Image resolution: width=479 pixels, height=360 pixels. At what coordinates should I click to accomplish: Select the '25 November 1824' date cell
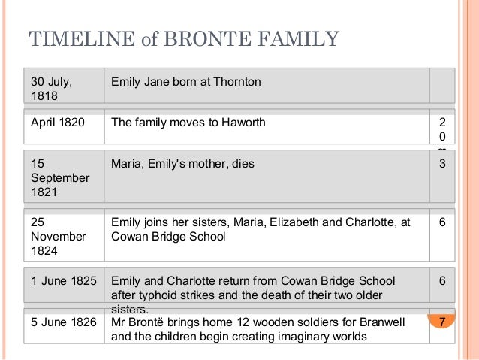(59, 236)
